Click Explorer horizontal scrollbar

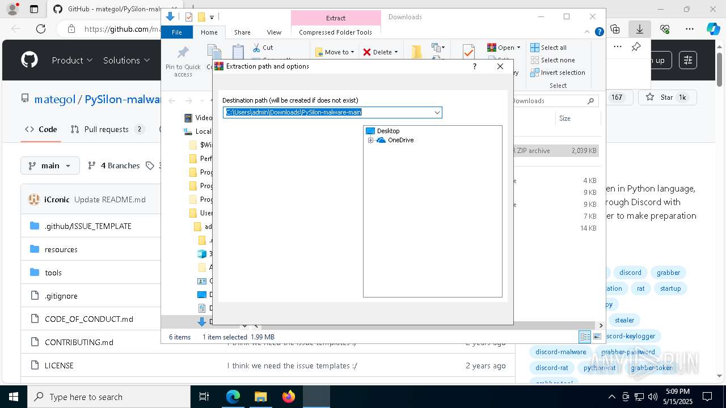[429, 325]
